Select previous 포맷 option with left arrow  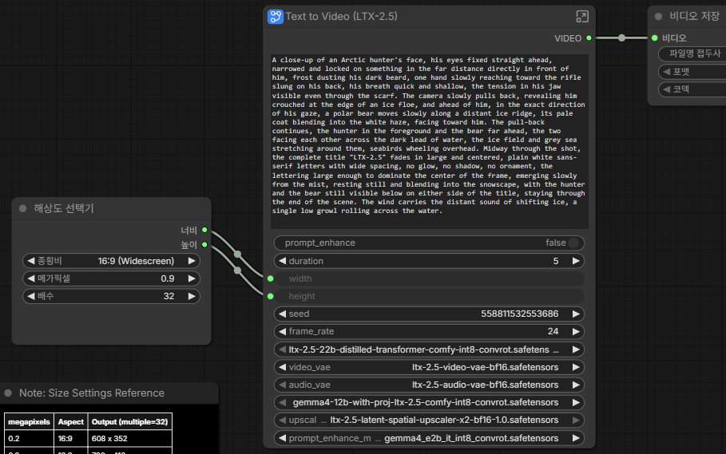tap(666, 72)
